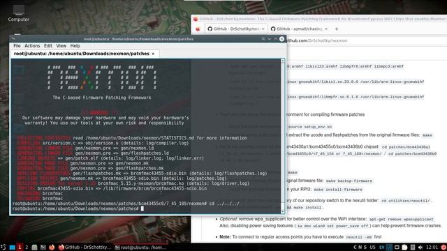
Task: Open the taskbar application menu icon
Action: click(3, 248)
